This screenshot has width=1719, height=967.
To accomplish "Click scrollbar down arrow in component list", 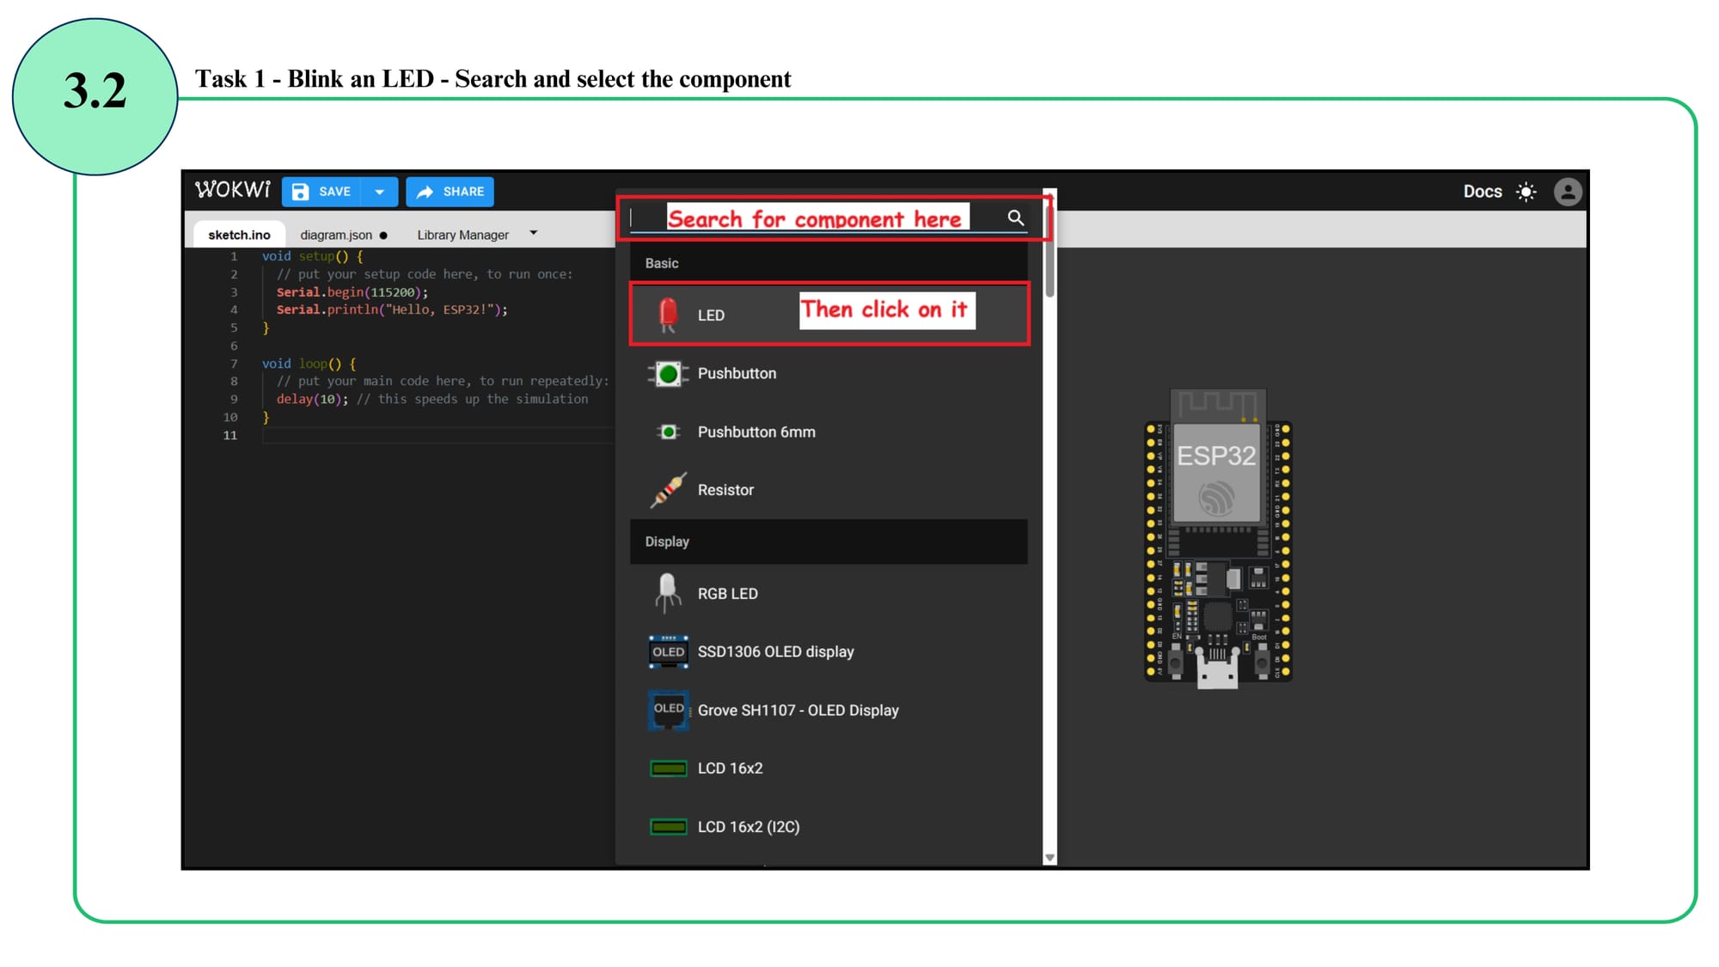I will pyautogui.click(x=1049, y=857).
